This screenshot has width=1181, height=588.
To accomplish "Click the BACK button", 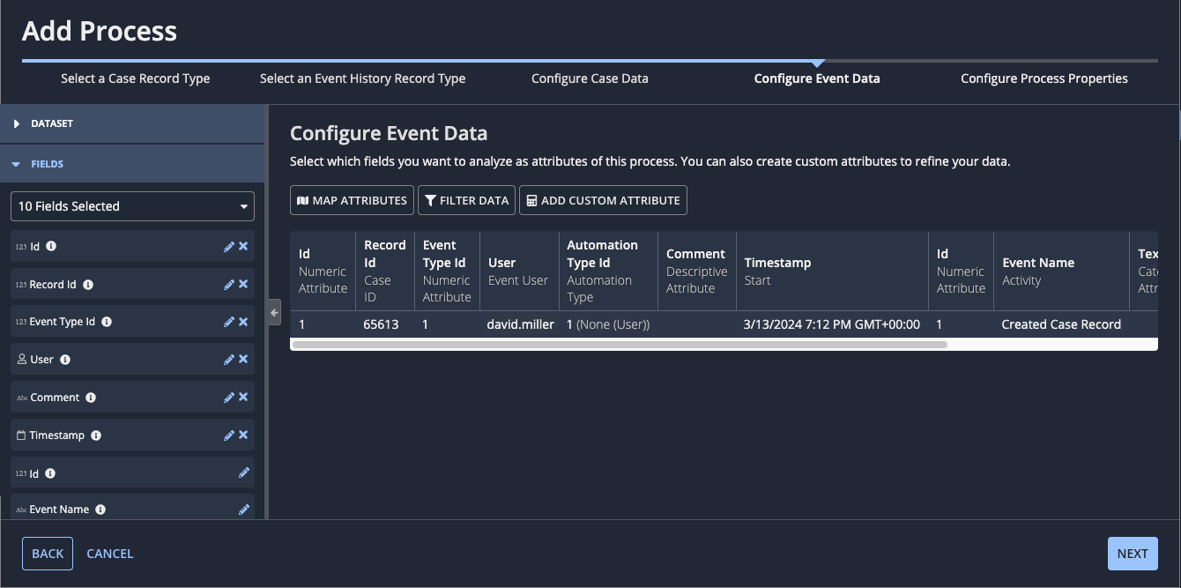I will (48, 554).
